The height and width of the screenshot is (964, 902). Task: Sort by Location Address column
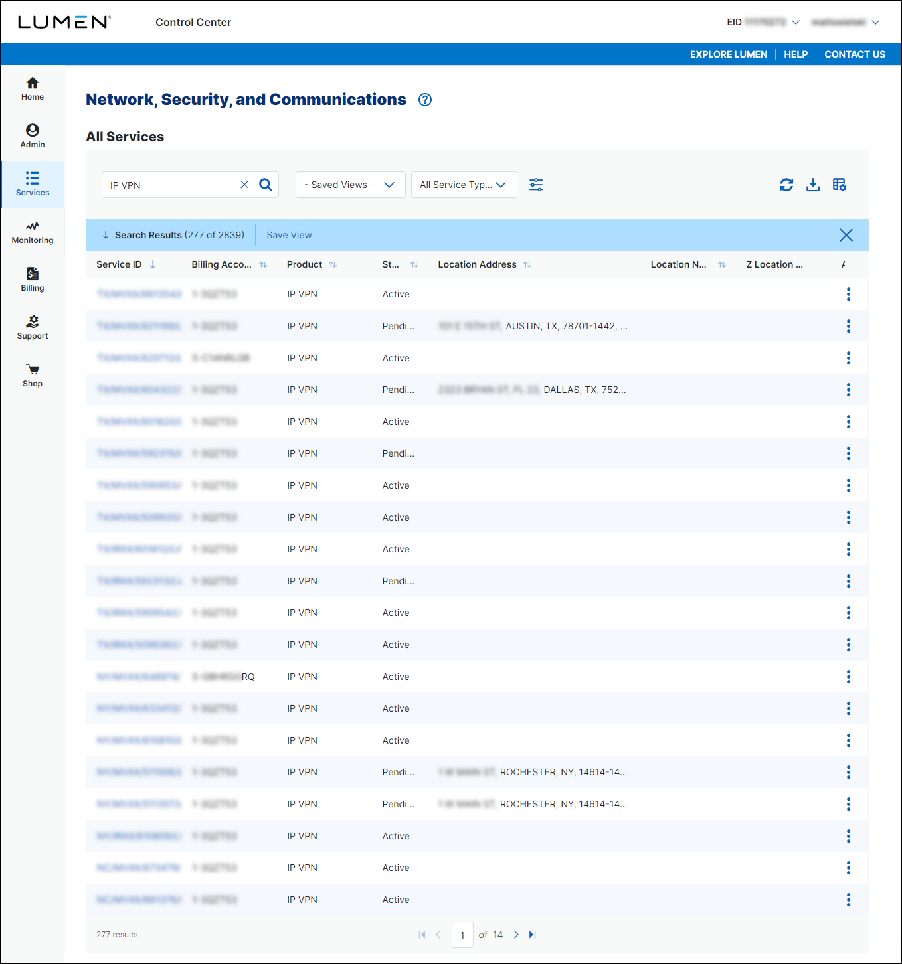point(527,264)
